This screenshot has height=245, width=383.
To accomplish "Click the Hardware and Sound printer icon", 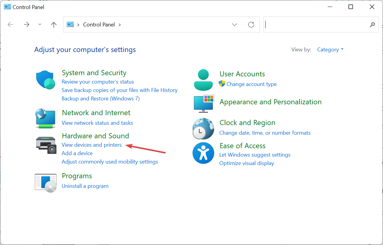I will pyautogui.click(x=46, y=145).
